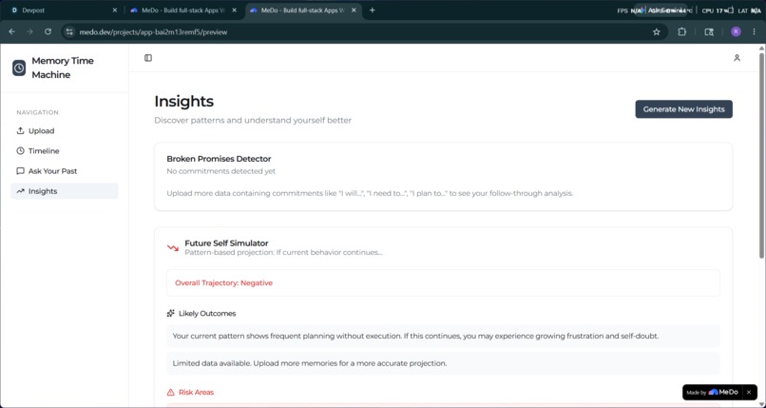Toggle the sidebar panel icon
This screenshot has height=408, width=766.
click(148, 58)
